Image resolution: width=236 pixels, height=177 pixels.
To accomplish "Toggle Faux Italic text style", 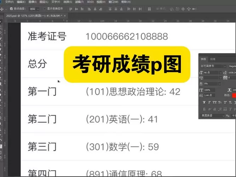I will 209,102.
